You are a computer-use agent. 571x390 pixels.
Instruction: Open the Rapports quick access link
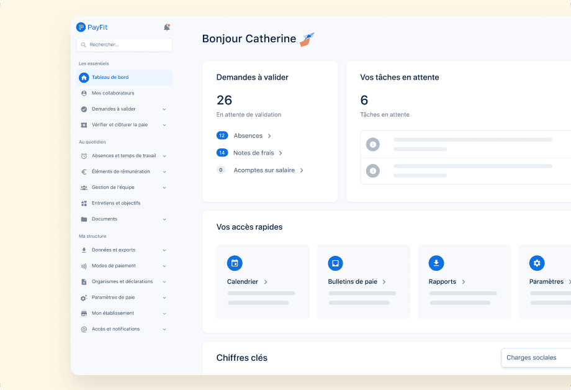point(447,282)
